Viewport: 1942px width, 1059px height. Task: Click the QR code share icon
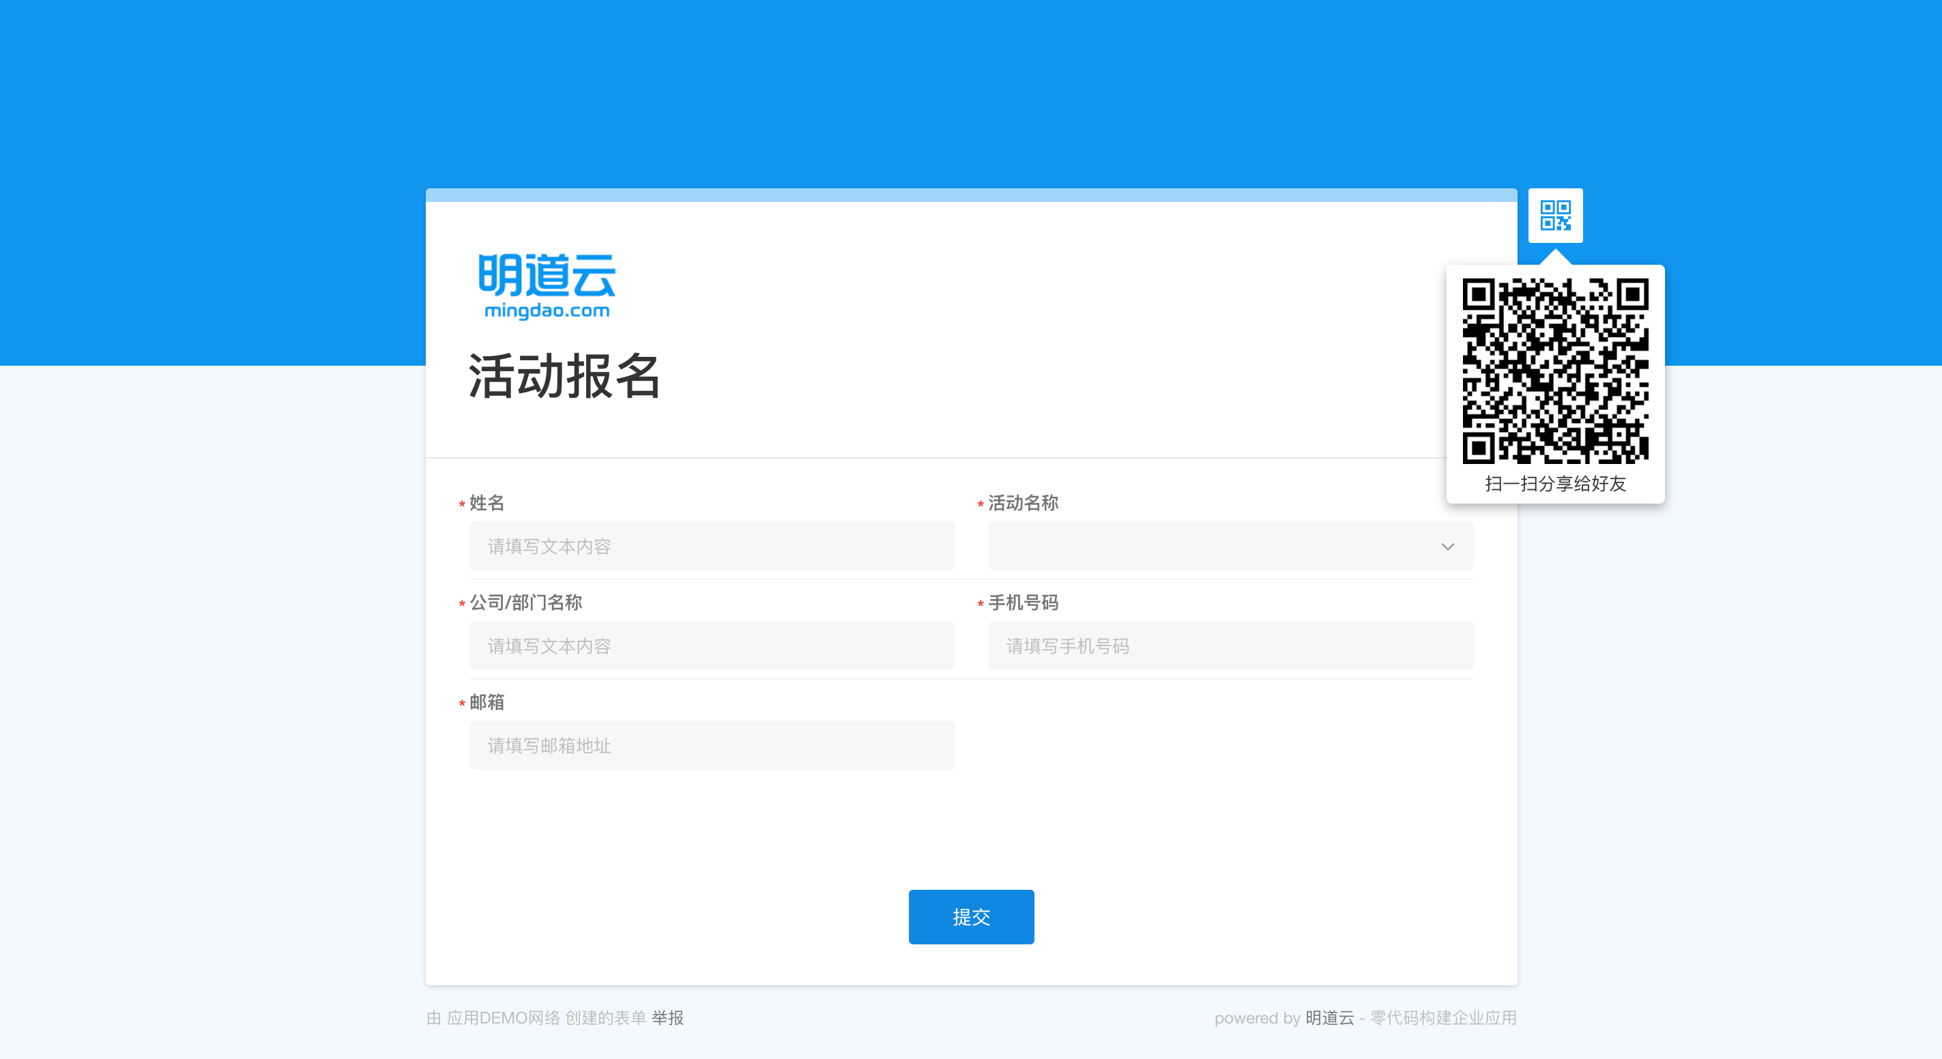coord(1554,216)
